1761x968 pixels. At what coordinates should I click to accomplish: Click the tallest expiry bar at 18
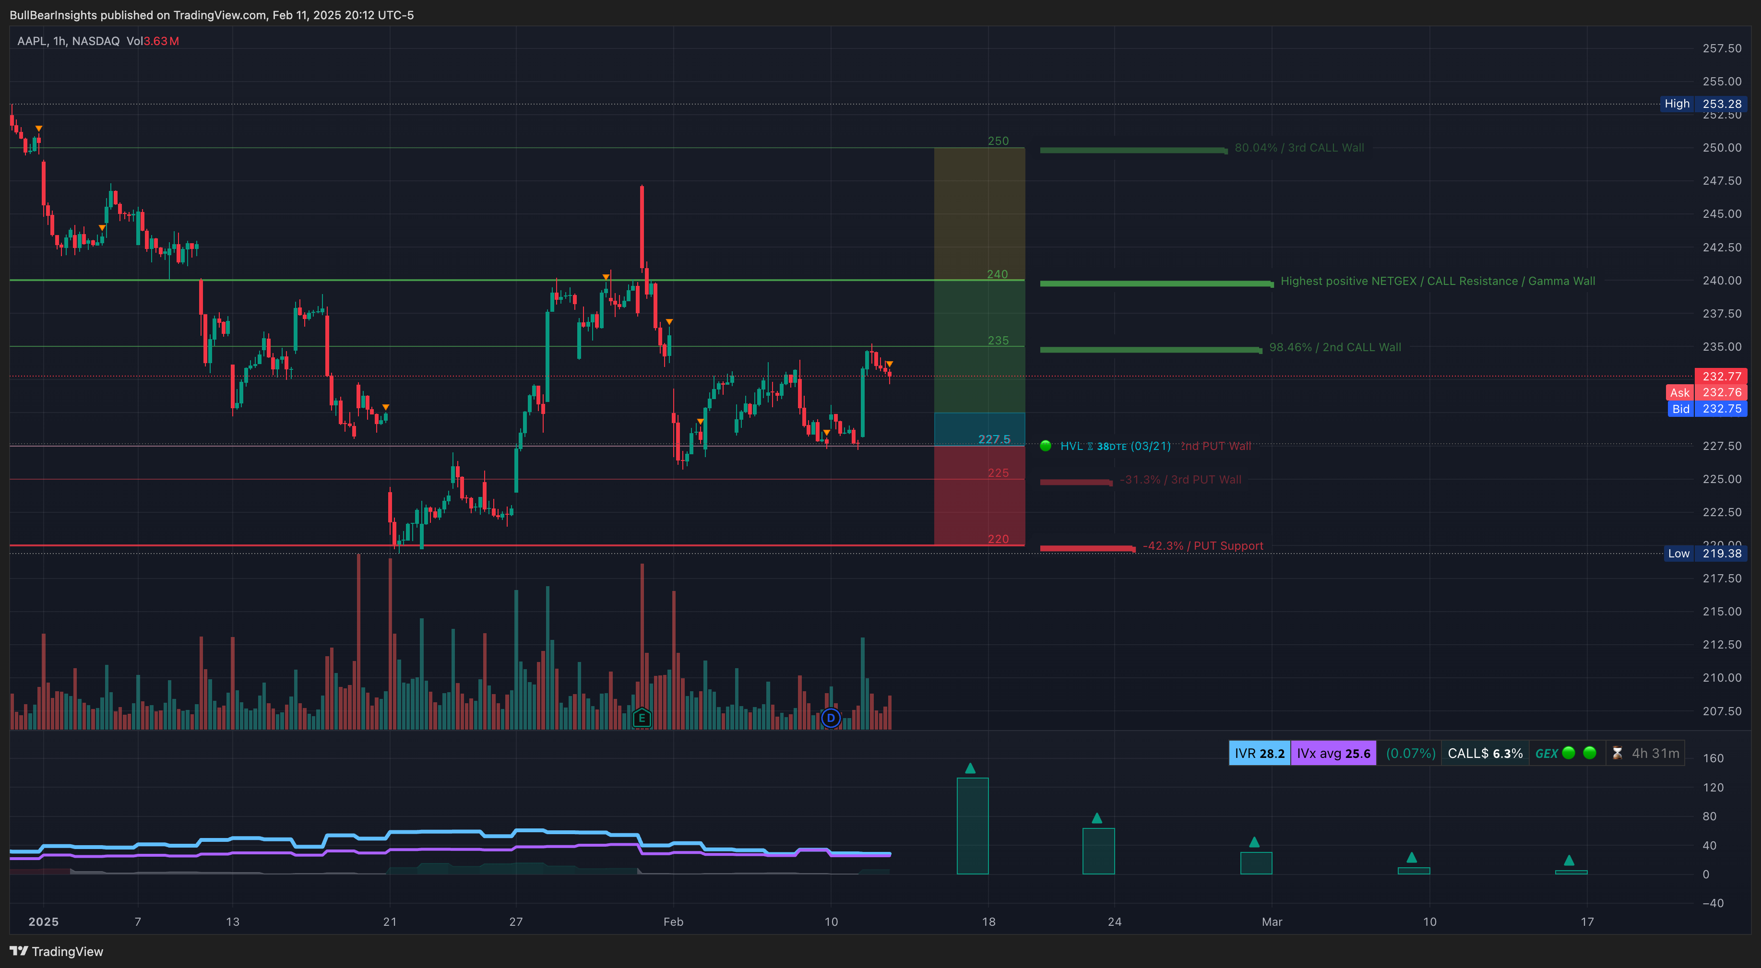pos(972,826)
